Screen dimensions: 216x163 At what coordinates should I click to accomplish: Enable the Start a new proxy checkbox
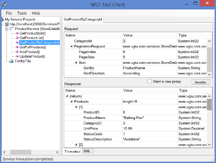149,81
